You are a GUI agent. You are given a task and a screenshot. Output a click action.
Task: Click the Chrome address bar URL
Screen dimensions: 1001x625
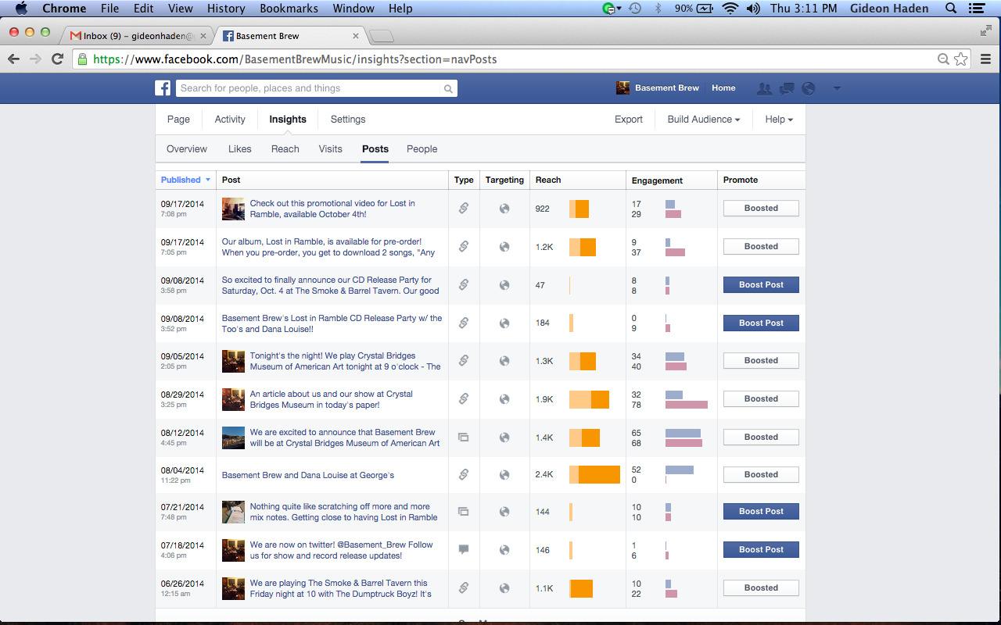(295, 59)
